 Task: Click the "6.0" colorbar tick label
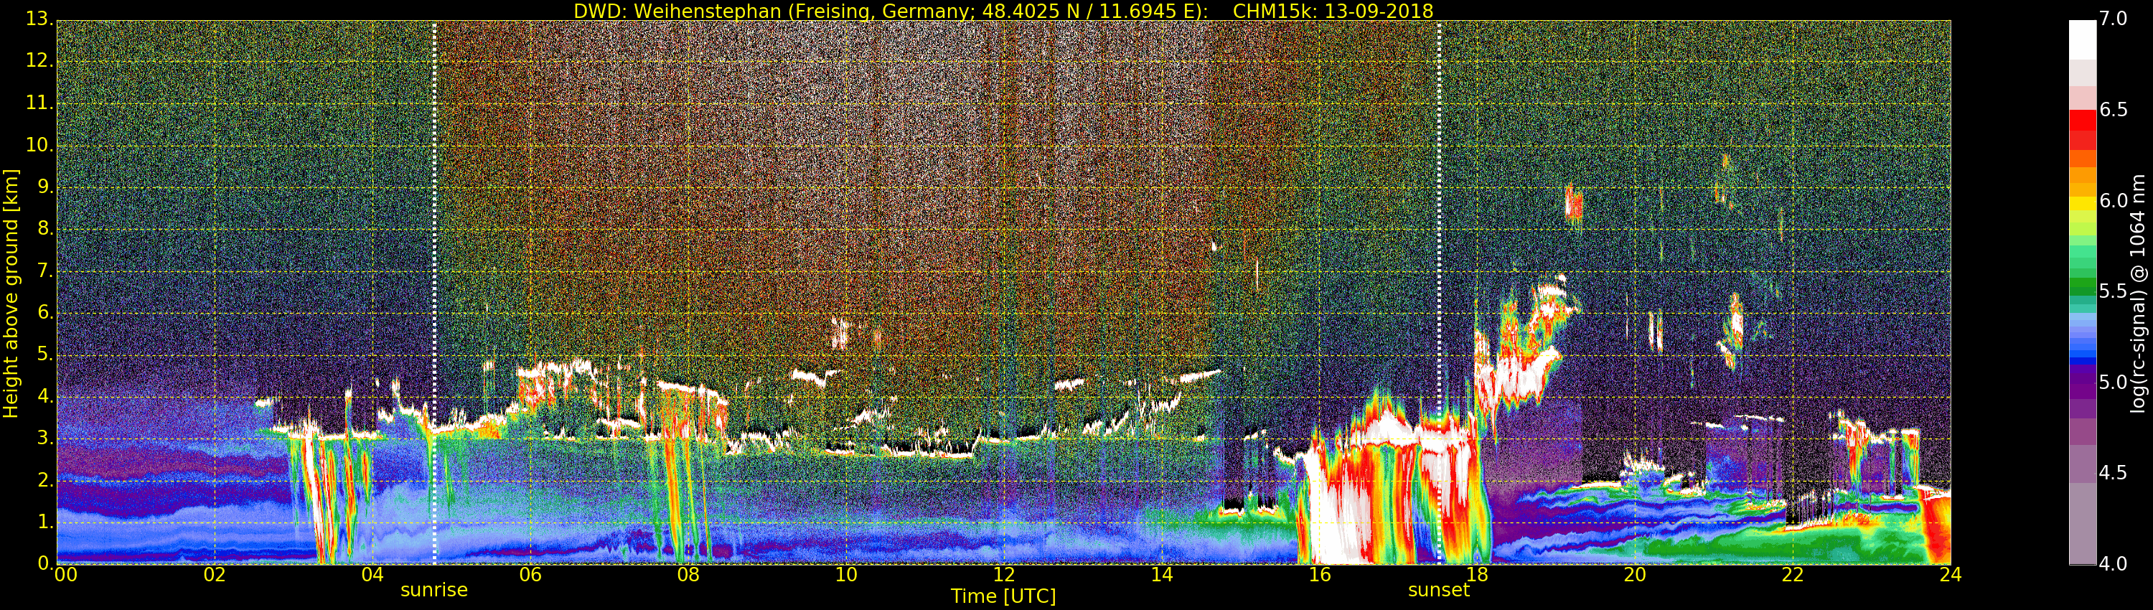click(x=2113, y=200)
